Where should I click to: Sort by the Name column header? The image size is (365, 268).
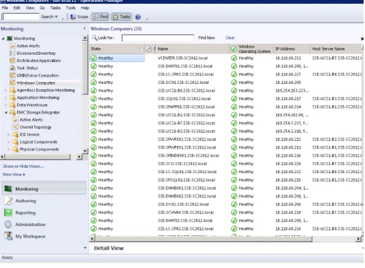pos(193,49)
